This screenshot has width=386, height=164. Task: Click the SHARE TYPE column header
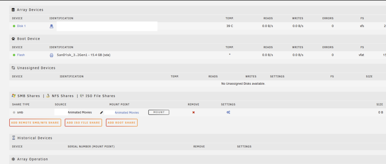click(x=21, y=105)
